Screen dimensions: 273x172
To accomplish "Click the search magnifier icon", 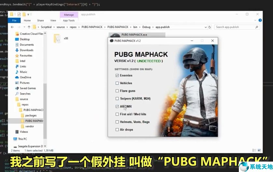I will point(257,27).
